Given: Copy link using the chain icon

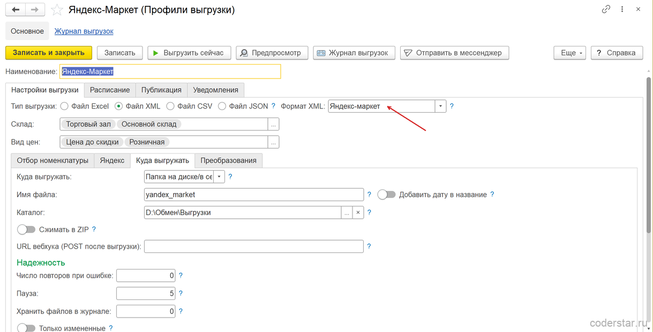Looking at the screenshot, I should point(606,9).
